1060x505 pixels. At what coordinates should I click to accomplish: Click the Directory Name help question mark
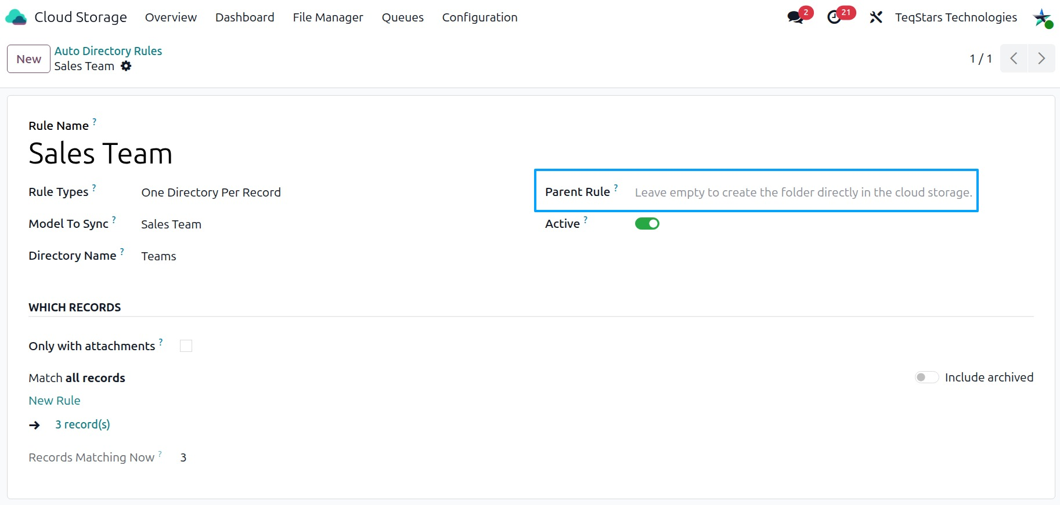click(122, 251)
